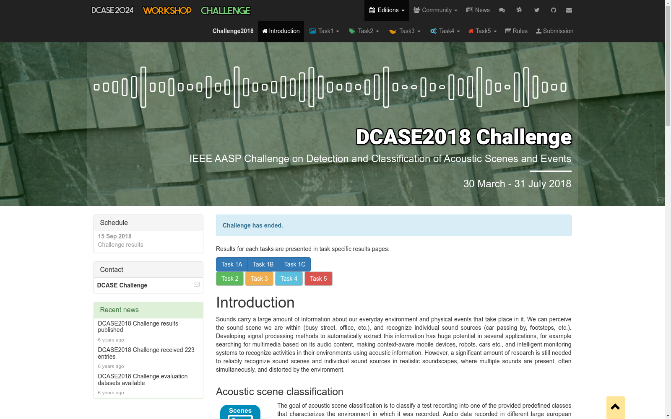Click the envelope icon in the Contact panel
Image resolution: width=671 pixels, height=419 pixels.
point(197,285)
